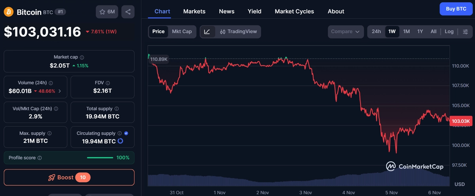Open chart settings sliders icon
Screen dimensions: 475x196
point(465,32)
